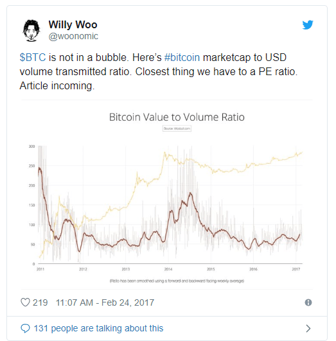Click the chart title 'Bitcoin Value to Volume Ratio'
Viewport: 336px width, 341px height.
tap(177, 117)
